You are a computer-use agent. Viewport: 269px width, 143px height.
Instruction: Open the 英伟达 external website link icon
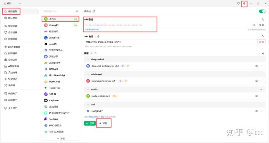click(94, 11)
